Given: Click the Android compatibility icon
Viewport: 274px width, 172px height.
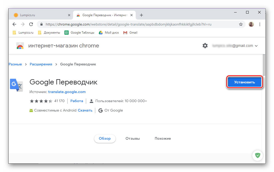Looking at the screenshot, I should [x=31, y=110].
